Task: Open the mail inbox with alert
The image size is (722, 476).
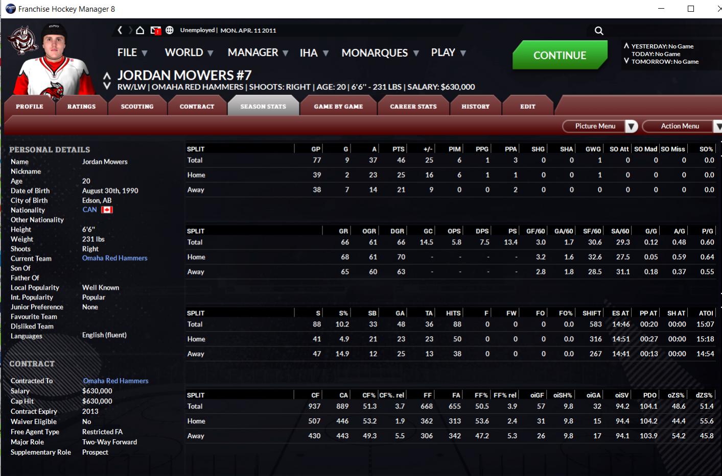Action: click(155, 31)
